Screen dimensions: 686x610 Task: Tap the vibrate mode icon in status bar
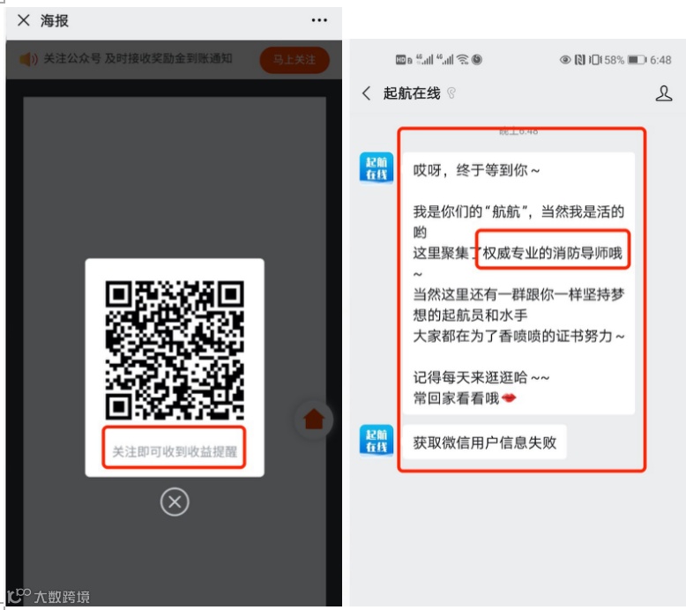595,59
